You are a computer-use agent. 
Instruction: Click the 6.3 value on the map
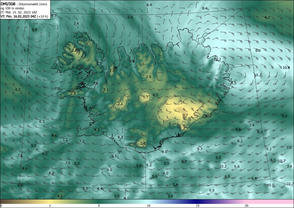click(273, 160)
